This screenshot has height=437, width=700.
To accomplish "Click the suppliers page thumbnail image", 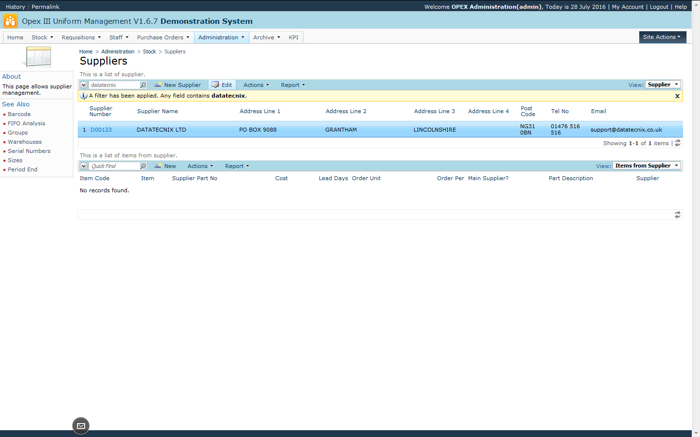I will [37, 57].
